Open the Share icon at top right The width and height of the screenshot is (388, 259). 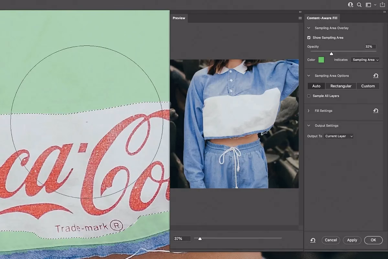pyautogui.click(x=383, y=5)
